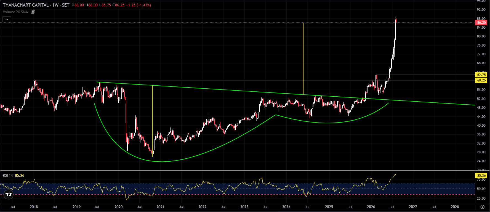Viewport: 490px width, 212px height.
Task: Click the 2028 label on the time axis
Action: click(x=455, y=207)
